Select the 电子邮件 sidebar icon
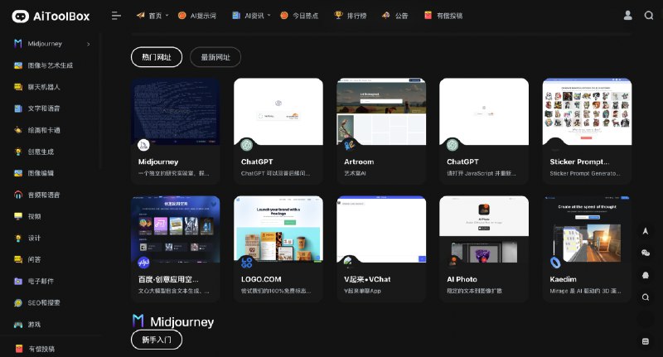 17,281
